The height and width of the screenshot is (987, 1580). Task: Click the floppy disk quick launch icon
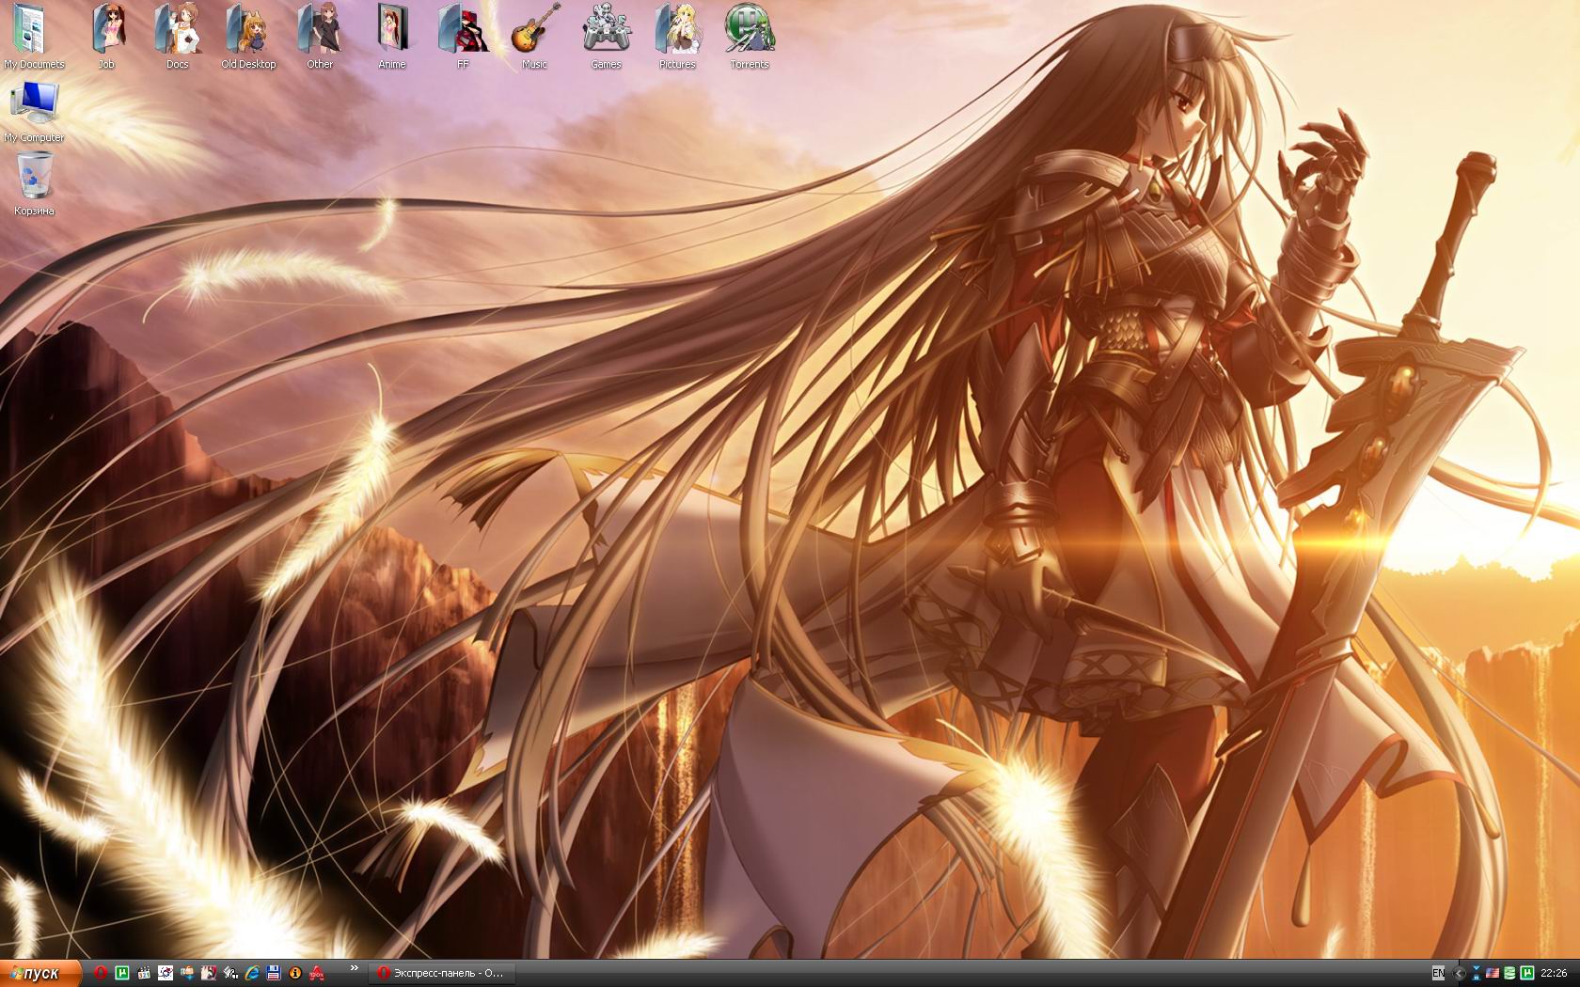coord(274,973)
